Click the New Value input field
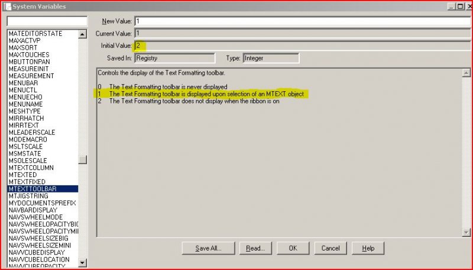 (x=303, y=21)
